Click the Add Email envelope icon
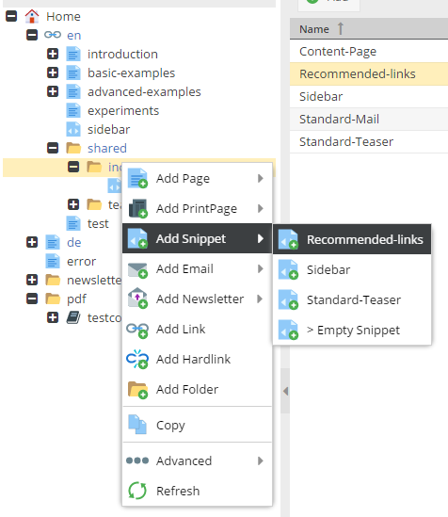The image size is (448, 517). (137, 269)
